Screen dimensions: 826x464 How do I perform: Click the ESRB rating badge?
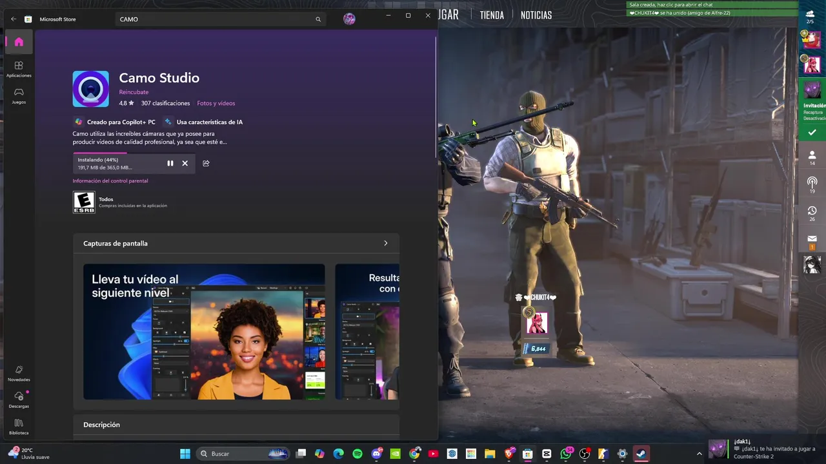[84, 202]
